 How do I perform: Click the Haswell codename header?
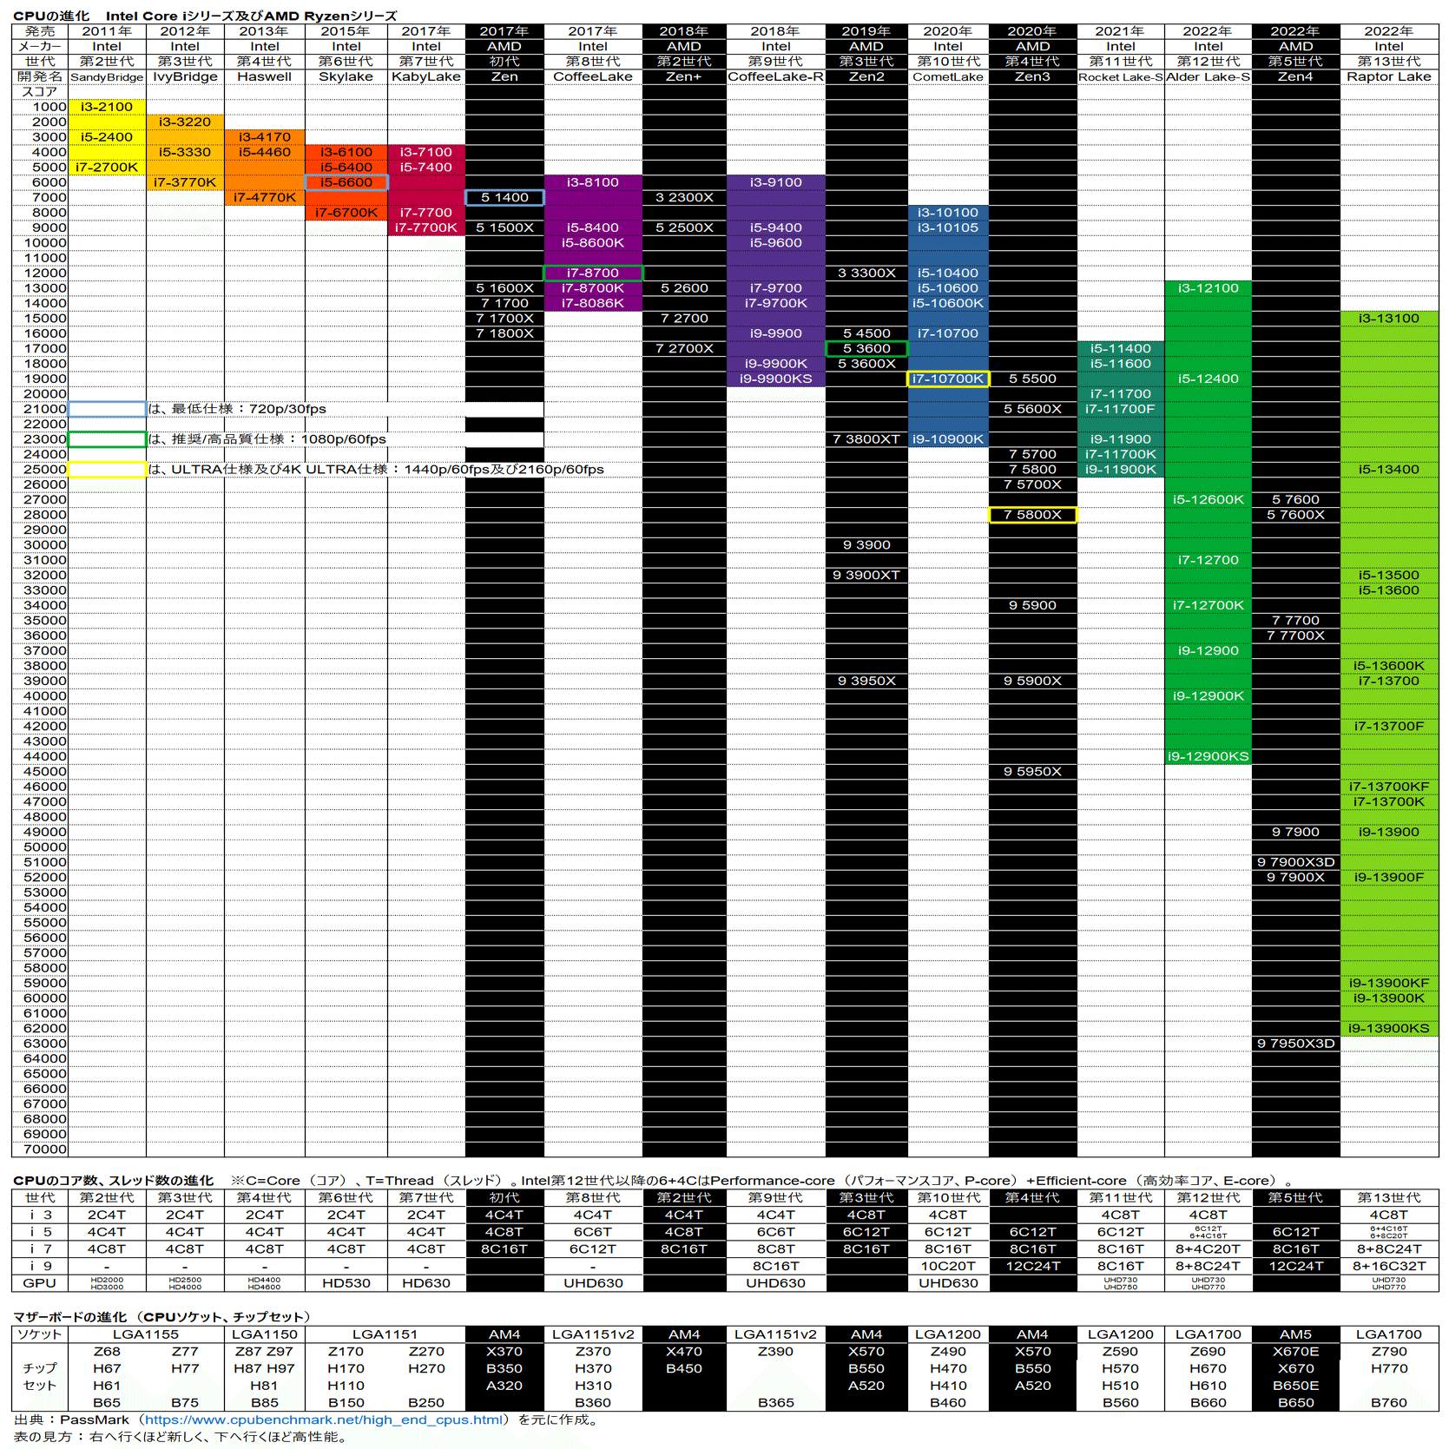click(x=265, y=76)
